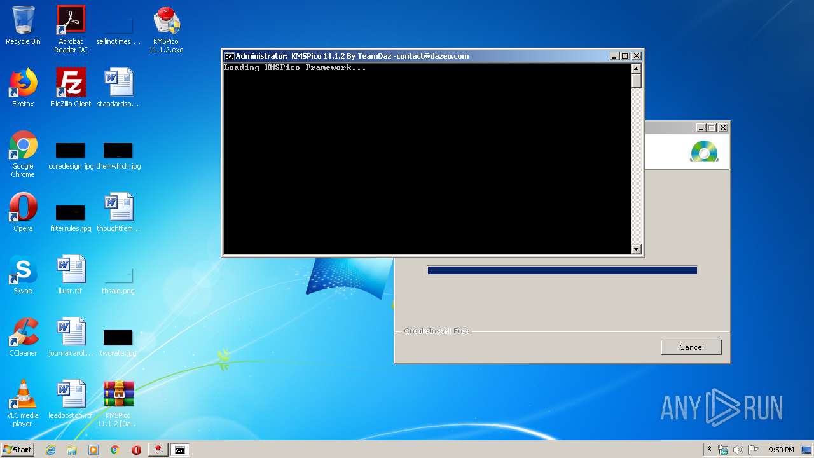814x458 pixels.
Task: Launch Acrobat Reader DC from desktop
Action: 71,29
